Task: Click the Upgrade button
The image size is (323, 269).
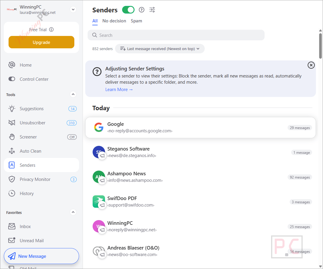Action: click(x=41, y=42)
